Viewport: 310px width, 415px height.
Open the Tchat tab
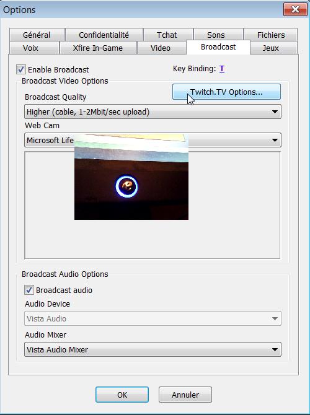(x=167, y=35)
